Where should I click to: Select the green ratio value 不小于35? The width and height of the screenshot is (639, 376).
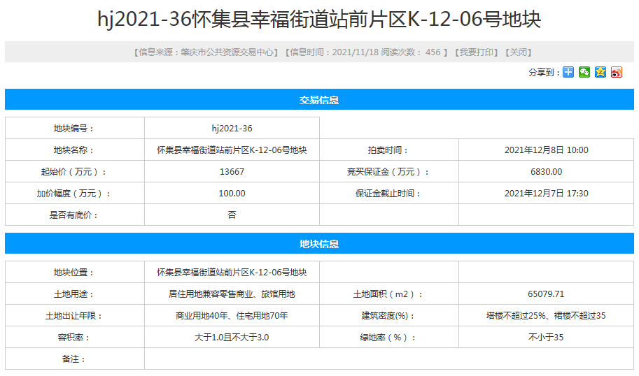(x=546, y=337)
